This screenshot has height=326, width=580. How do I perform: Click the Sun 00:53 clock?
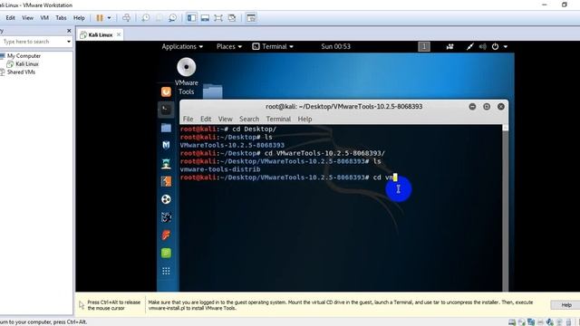[335, 46]
